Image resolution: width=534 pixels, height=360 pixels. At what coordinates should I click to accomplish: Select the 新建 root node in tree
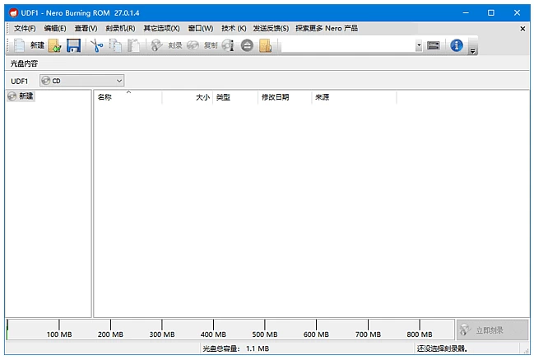26,97
